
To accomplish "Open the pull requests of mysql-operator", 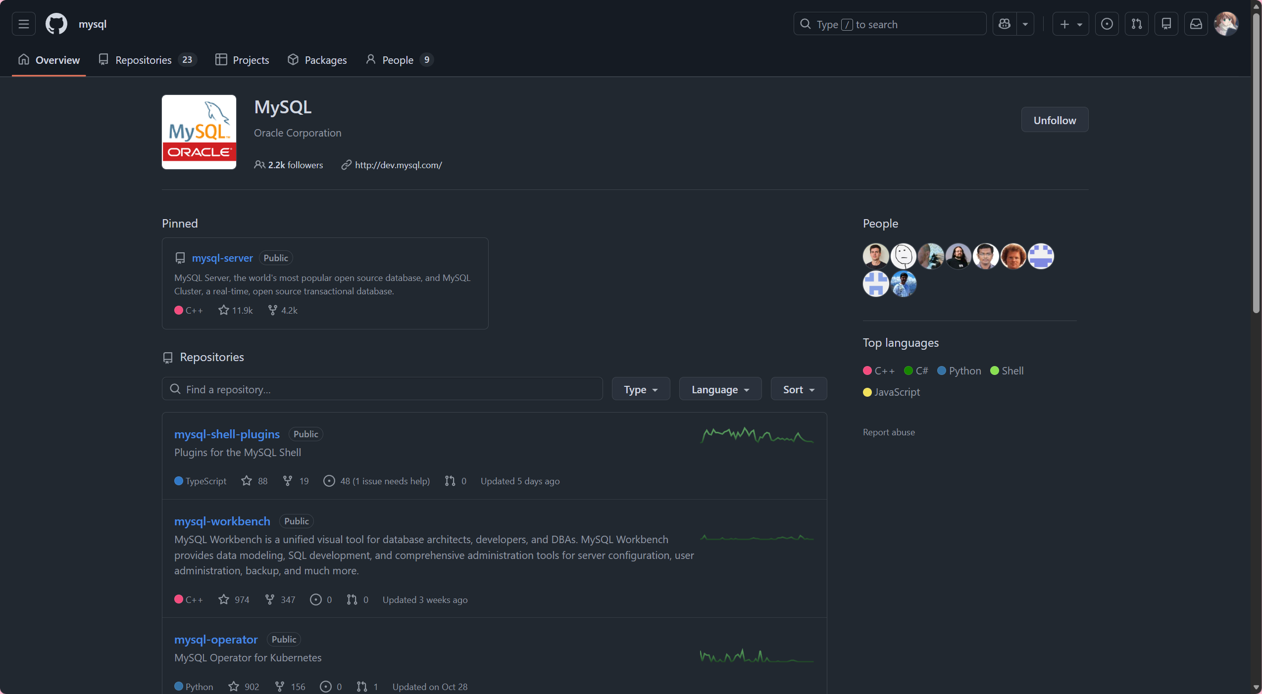I will (x=367, y=687).
